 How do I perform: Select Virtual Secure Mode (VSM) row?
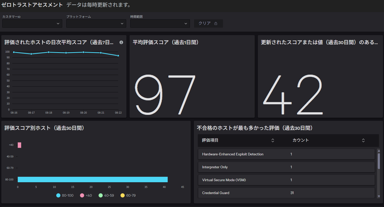286,180
